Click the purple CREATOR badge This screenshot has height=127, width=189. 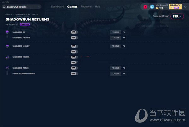point(25,24)
